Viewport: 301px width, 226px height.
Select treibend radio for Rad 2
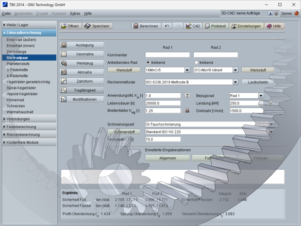coord(196,63)
